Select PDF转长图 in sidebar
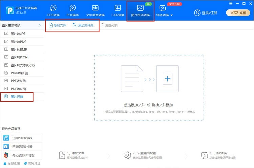Image resolution: width=254 pixels, height=168 pixels. tap(22, 89)
